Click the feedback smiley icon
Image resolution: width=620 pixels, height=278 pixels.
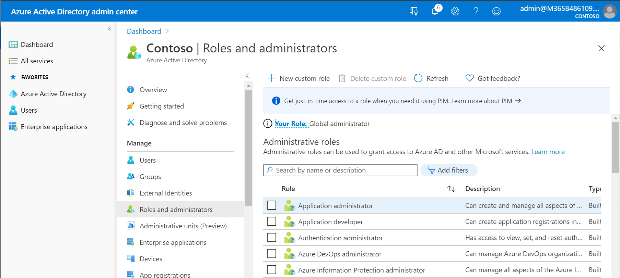click(496, 11)
